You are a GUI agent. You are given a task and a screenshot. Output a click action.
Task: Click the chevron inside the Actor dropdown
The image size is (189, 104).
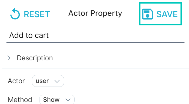(57, 81)
